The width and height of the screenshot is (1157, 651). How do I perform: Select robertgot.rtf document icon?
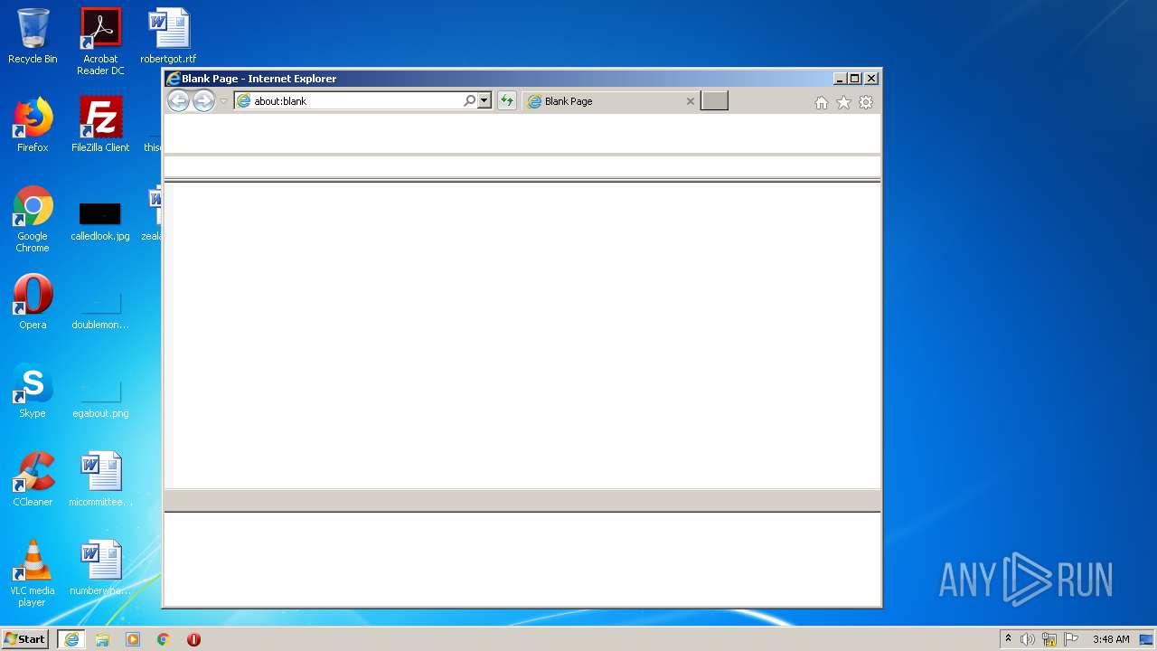coord(168,36)
